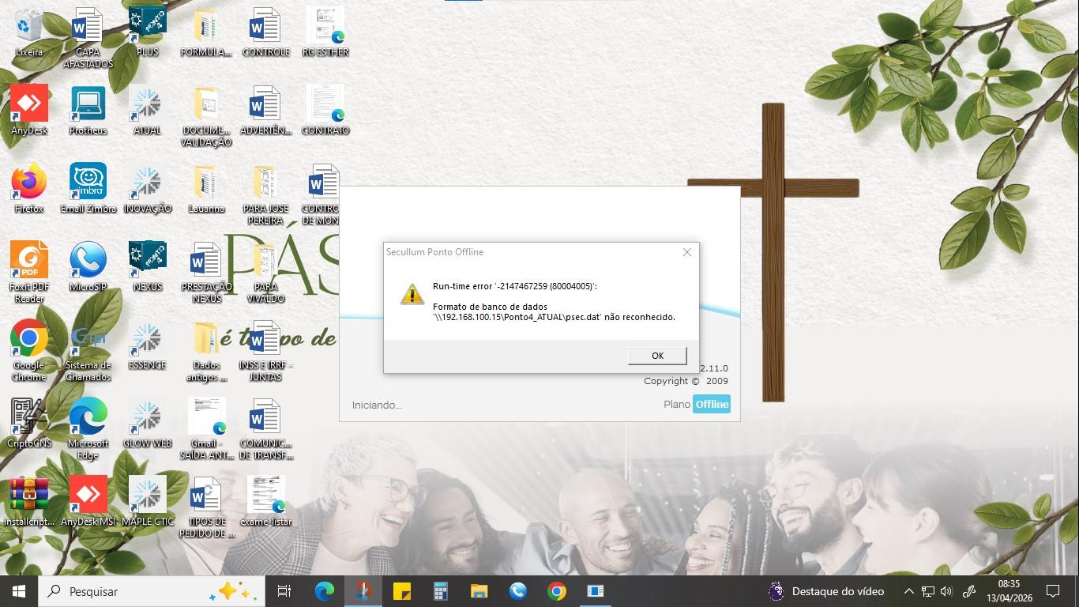Select the CriptoGNS desktop icon
Viewport: 1079px width, 607px height.
tap(29, 424)
